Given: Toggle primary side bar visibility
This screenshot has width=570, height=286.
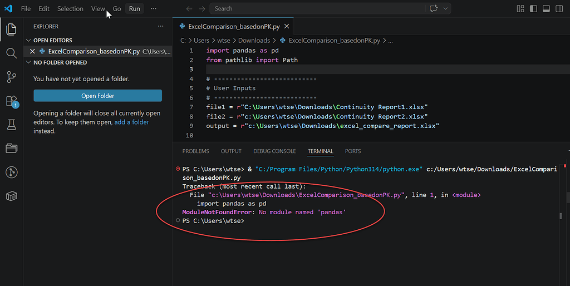Looking at the screenshot, I should tap(533, 9).
